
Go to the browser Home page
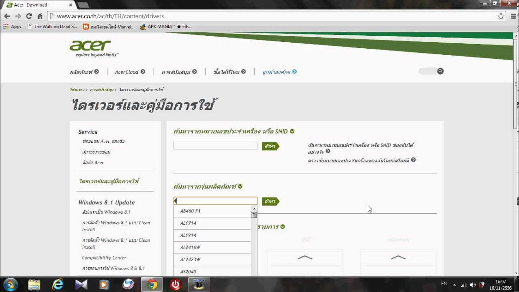coord(40,16)
